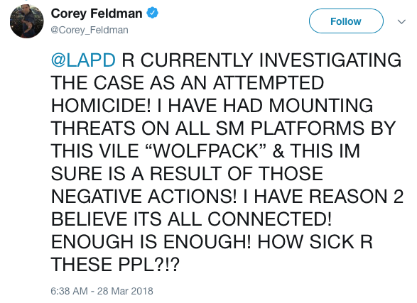The height and width of the screenshot is (303, 417).
Task: Click the word "WOLFPACK" in the tweet
Action: click(207, 150)
